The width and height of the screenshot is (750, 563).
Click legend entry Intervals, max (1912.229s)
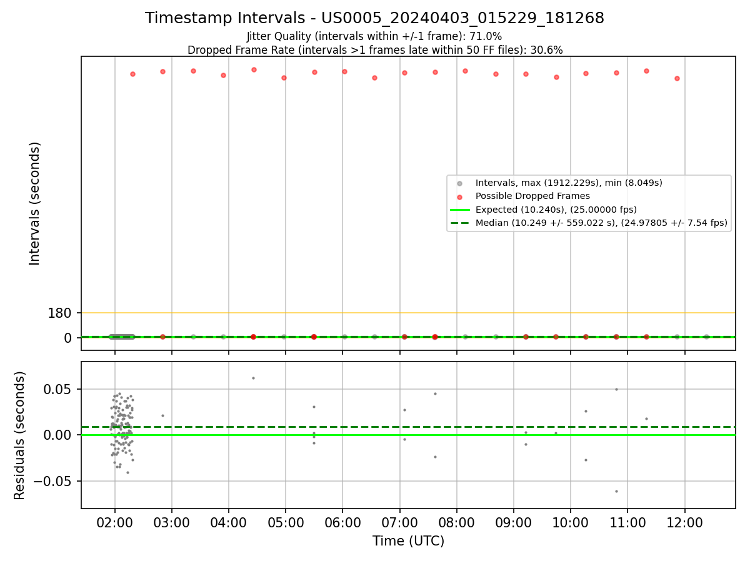tap(569, 183)
